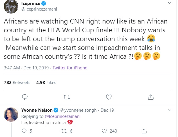Like Yvonne Nelson's reply
The image size is (178, 137).
click(x=104, y=131)
